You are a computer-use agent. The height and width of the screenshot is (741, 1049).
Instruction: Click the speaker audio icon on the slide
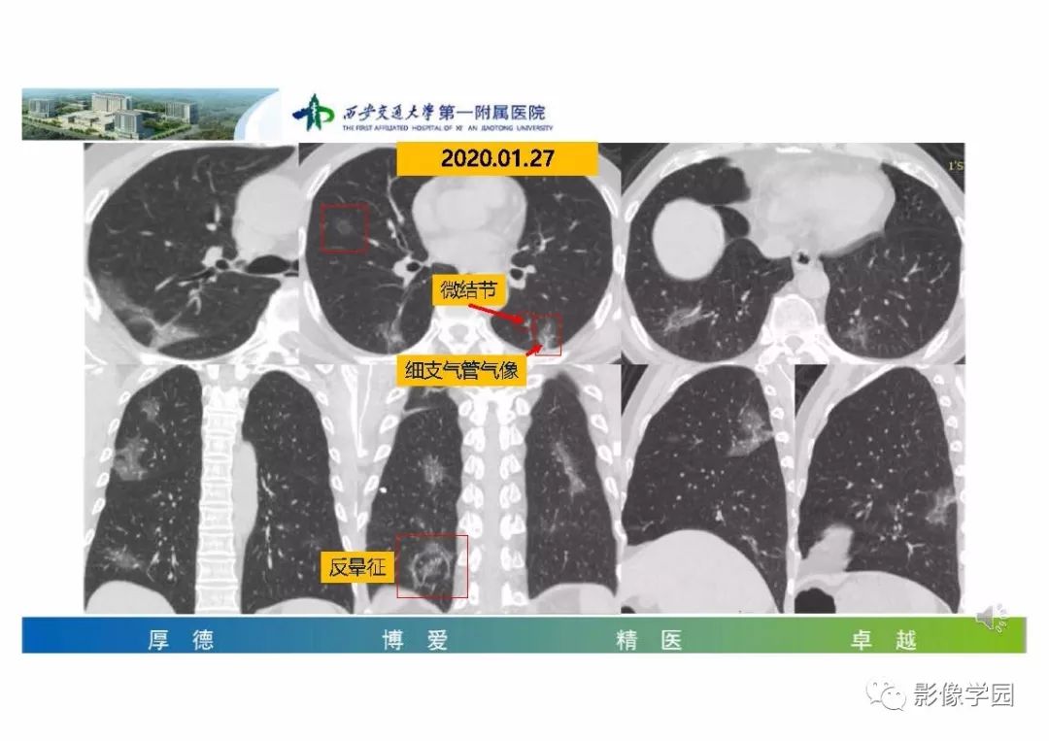992,618
